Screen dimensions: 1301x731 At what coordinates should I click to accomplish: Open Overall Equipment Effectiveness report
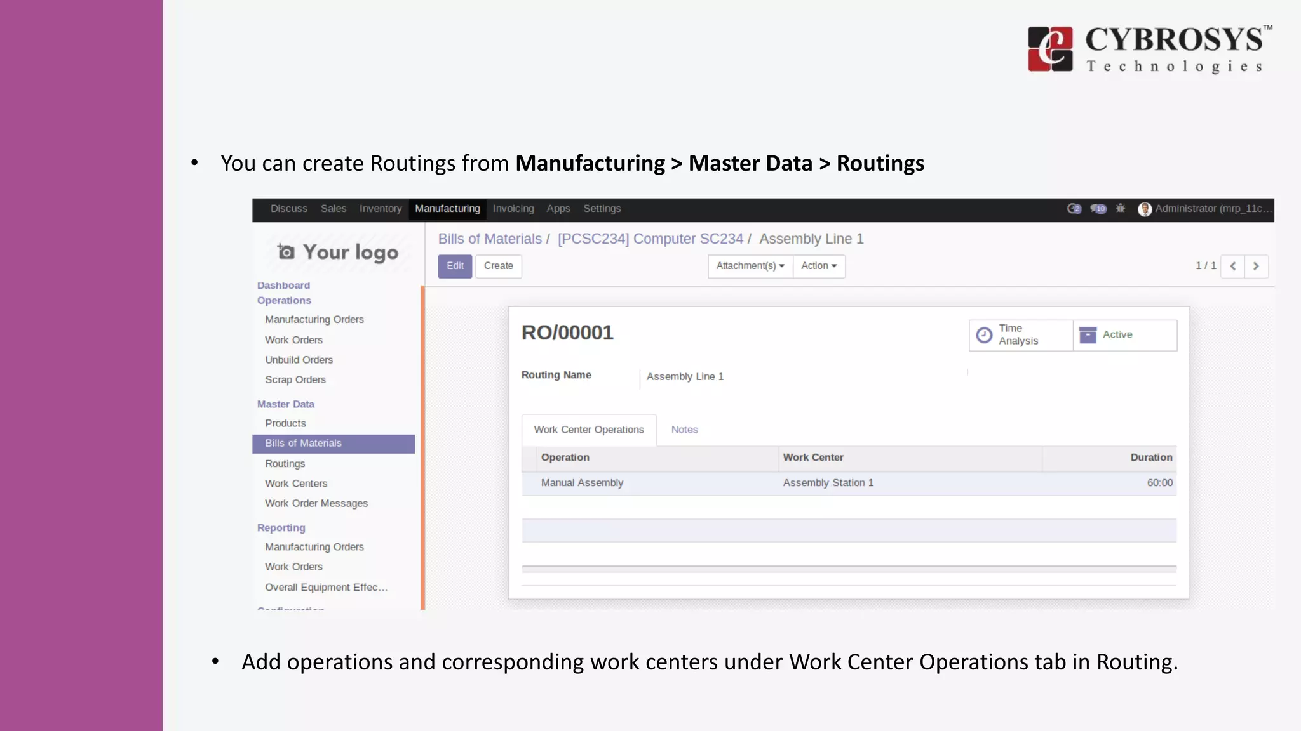[326, 588]
